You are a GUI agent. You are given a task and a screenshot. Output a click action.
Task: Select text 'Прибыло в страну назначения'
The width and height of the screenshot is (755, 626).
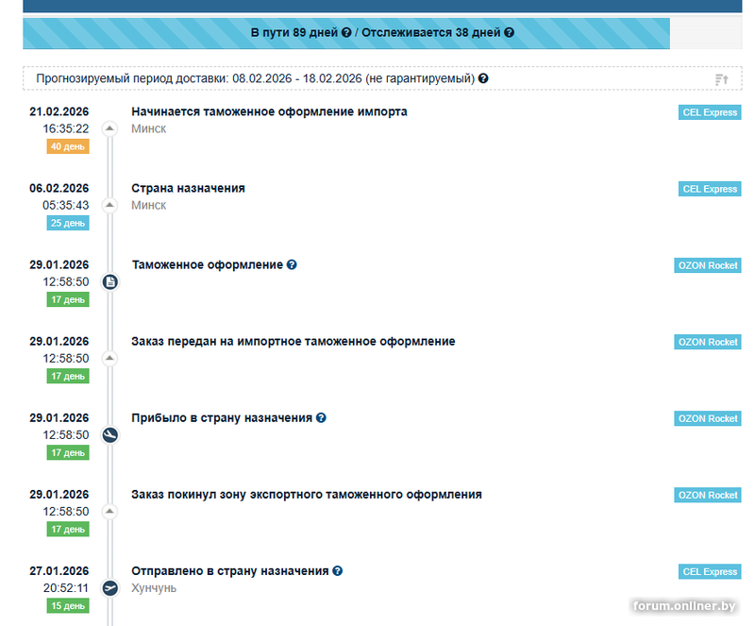pos(222,418)
